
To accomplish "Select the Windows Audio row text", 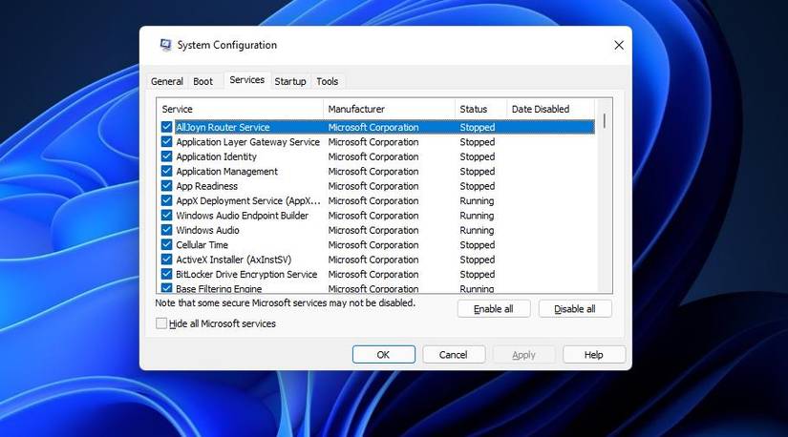I will (207, 230).
